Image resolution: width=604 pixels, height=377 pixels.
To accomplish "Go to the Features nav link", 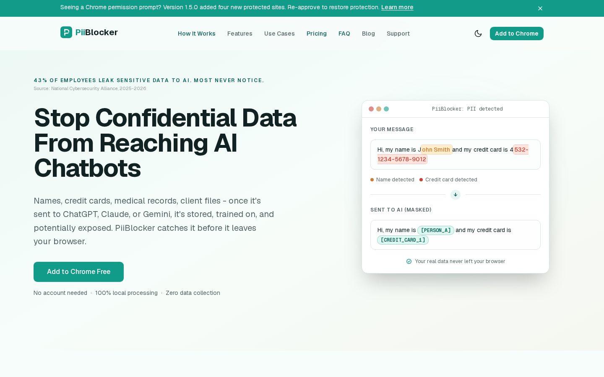I will coord(240,34).
